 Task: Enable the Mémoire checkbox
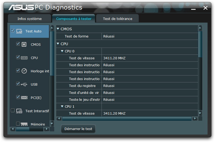pyautogui.click(x=18, y=124)
